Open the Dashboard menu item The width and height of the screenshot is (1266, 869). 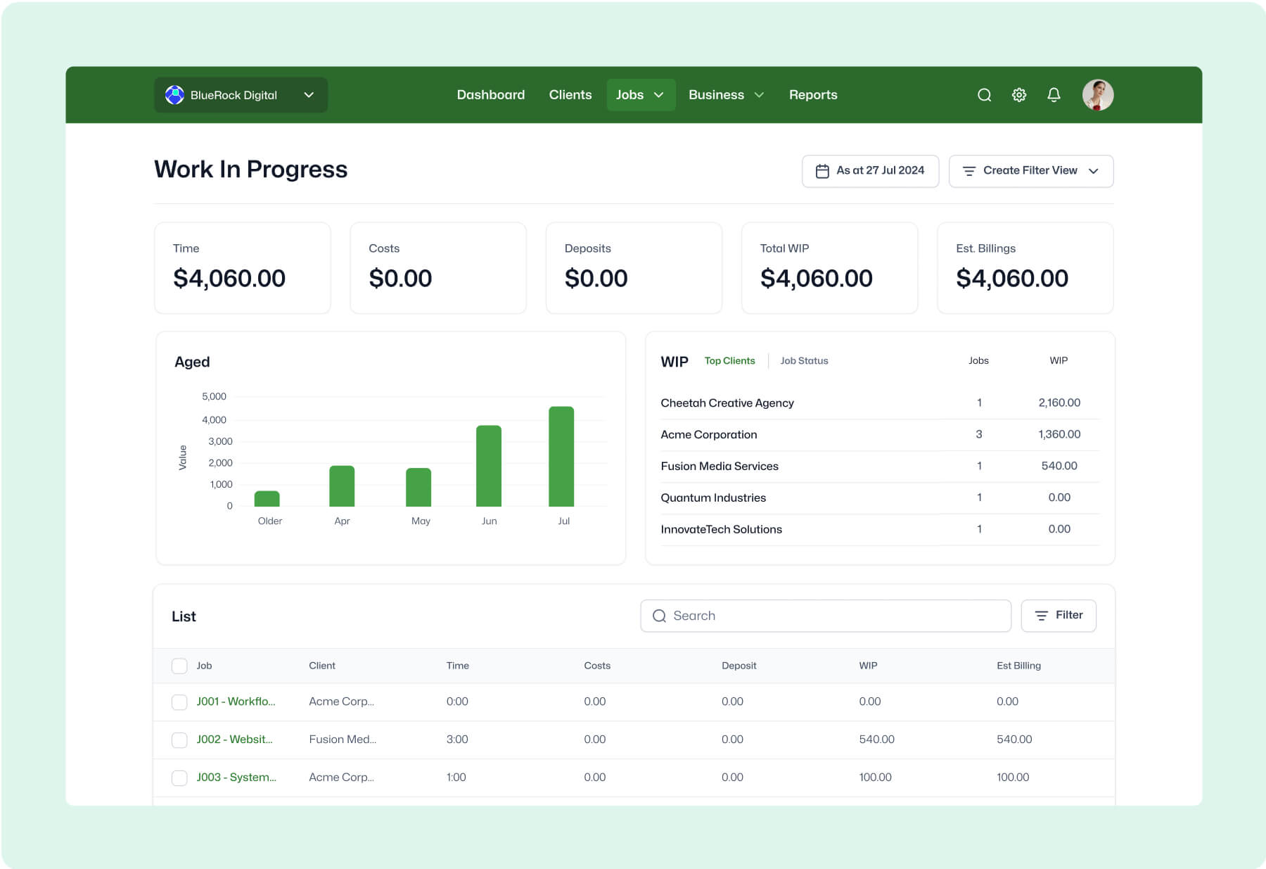pos(490,94)
